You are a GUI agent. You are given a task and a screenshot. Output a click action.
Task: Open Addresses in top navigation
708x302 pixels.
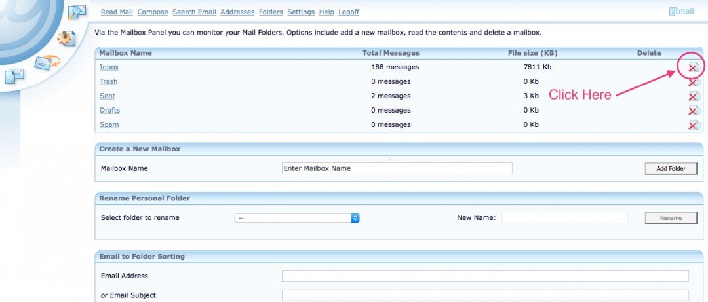(x=237, y=12)
